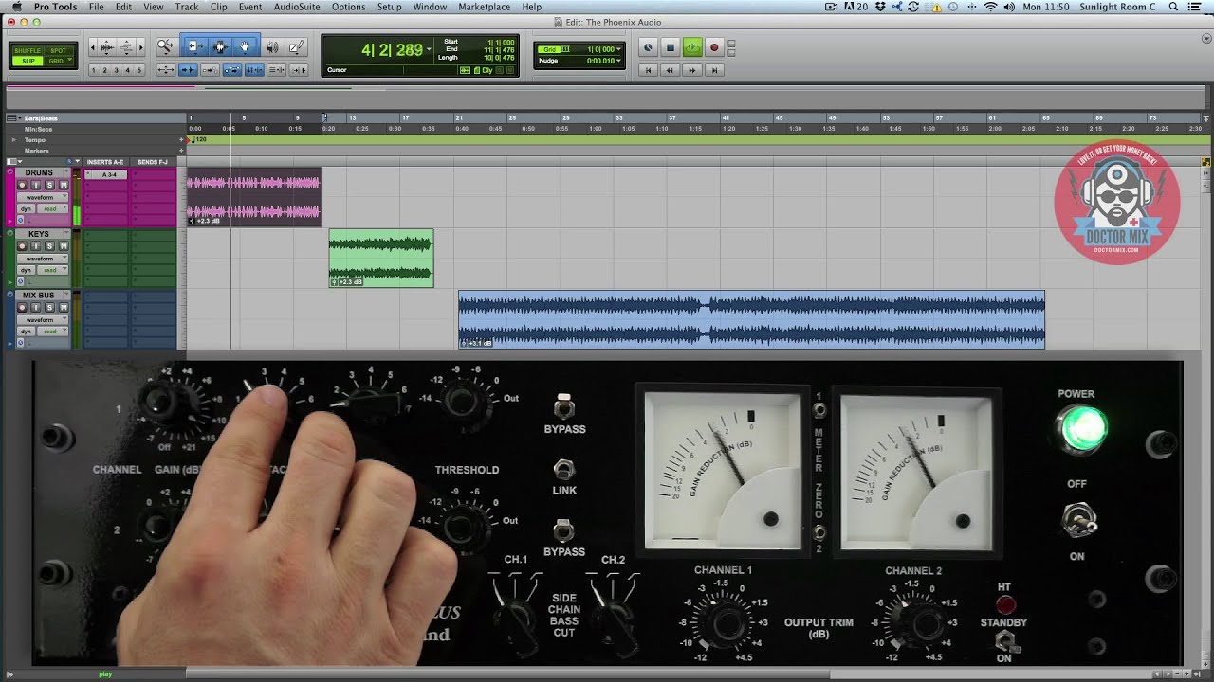Open the Grid value dropdown
The image size is (1214, 682).
point(618,49)
